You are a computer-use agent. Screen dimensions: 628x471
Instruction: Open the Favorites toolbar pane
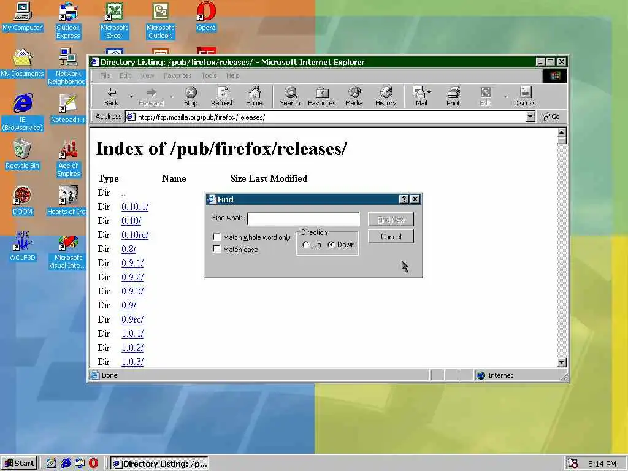pyautogui.click(x=321, y=96)
